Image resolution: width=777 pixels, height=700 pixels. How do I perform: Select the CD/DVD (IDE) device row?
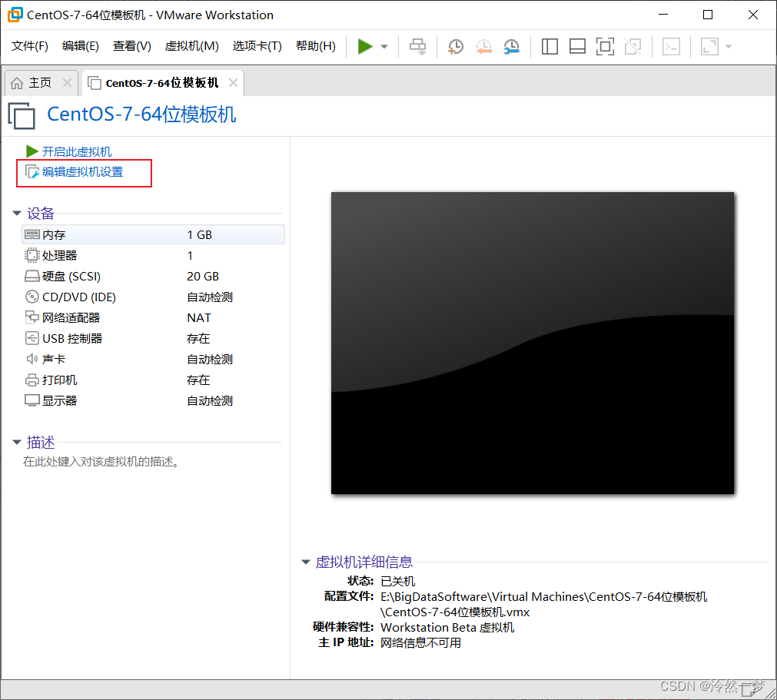153,297
